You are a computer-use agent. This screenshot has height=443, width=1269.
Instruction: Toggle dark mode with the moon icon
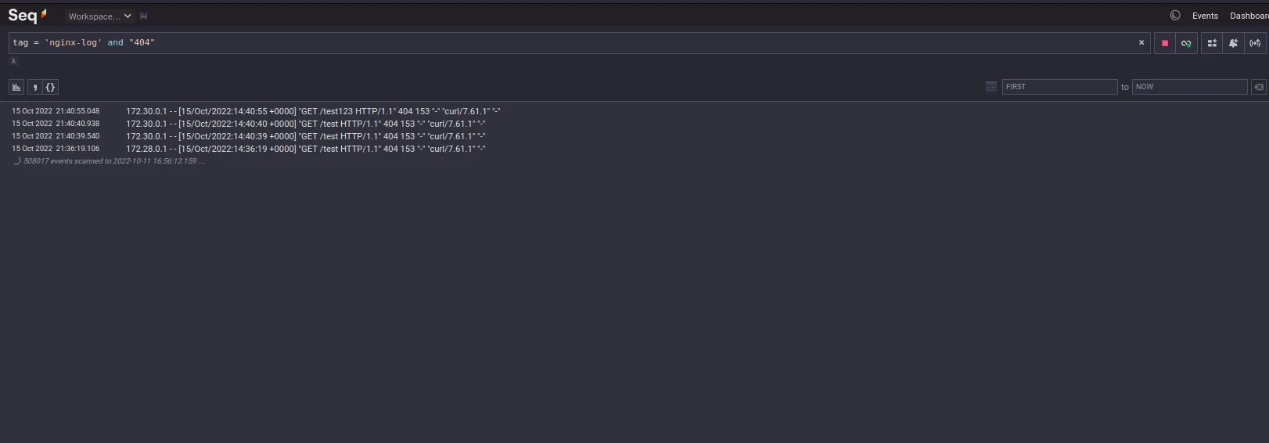pyautogui.click(x=1174, y=16)
